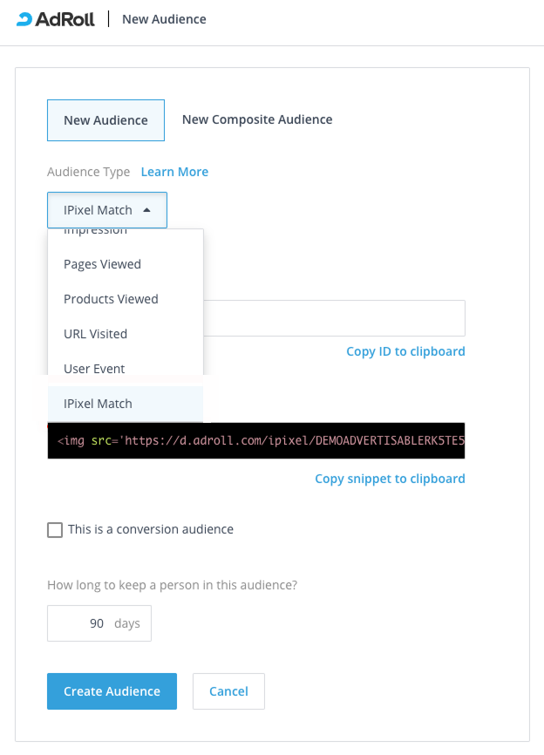Image resolution: width=544 pixels, height=755 pixels.
Task: Enable the conversion audience checkbox
Action: click(x=55, y=530)
